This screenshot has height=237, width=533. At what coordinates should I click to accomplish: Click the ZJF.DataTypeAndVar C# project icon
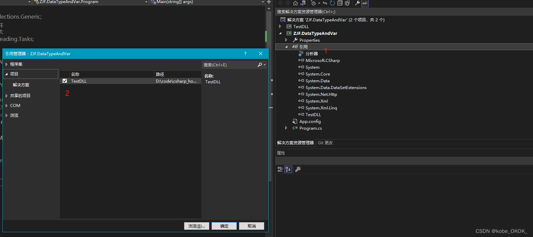tap(289, 33)
